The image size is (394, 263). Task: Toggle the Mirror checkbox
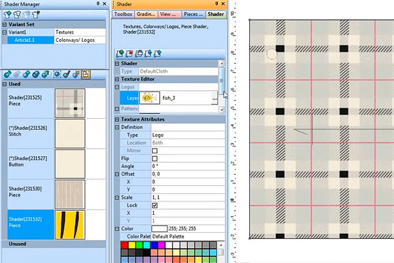tap(155, 151)
